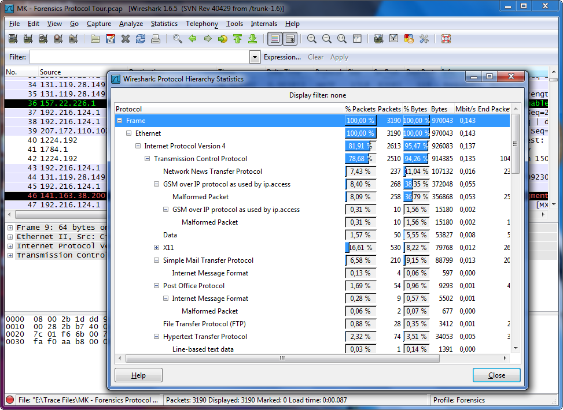The height and width of the screenshot is (410, 563).
Task: Open the filter history dropdown
Action: coord(254,57)
